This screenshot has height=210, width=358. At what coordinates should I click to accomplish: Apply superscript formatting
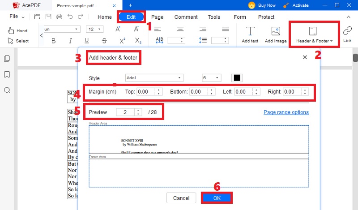pos(122,41)
